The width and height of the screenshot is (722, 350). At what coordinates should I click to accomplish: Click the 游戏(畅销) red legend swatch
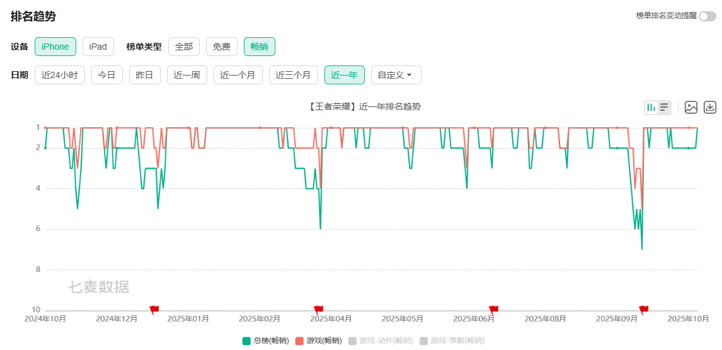click(299, 341)
